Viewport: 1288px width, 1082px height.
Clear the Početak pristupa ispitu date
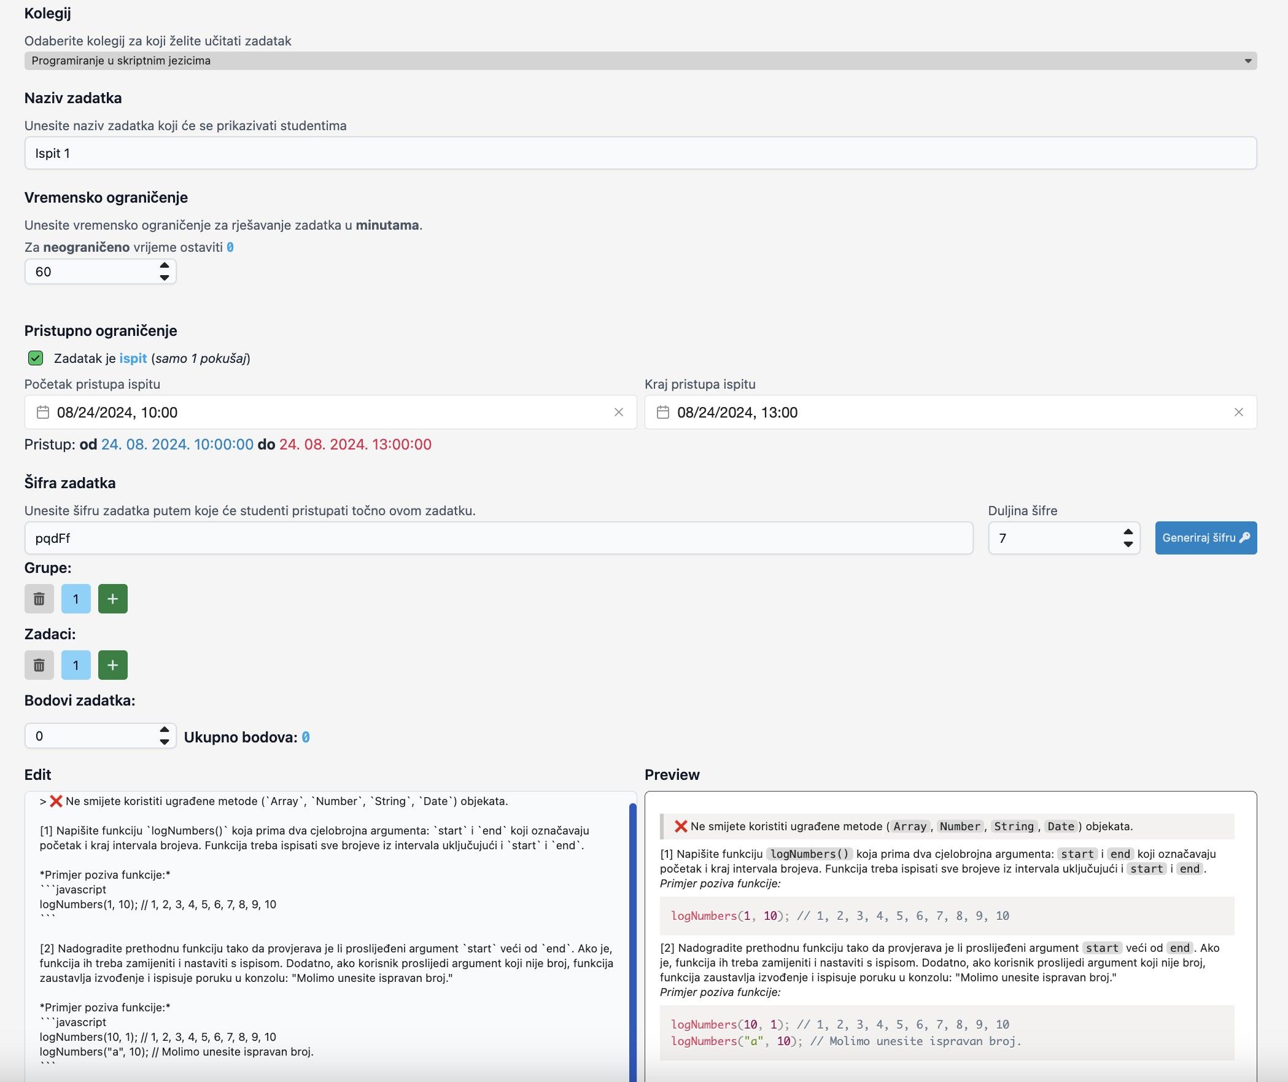618,412
